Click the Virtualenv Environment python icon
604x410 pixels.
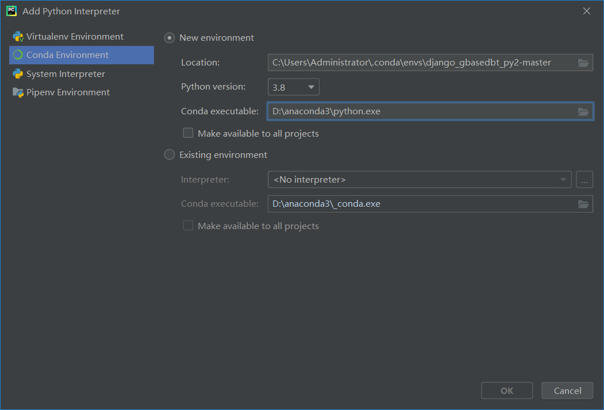(18, 37)
